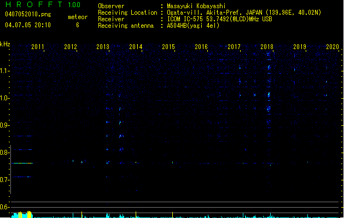
Task: Select the filename 0407052010.png
Action: pyautogui.click(x=28, y=14)
